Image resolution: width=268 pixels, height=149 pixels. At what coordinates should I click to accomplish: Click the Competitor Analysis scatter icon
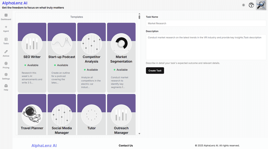coord(92,43)
